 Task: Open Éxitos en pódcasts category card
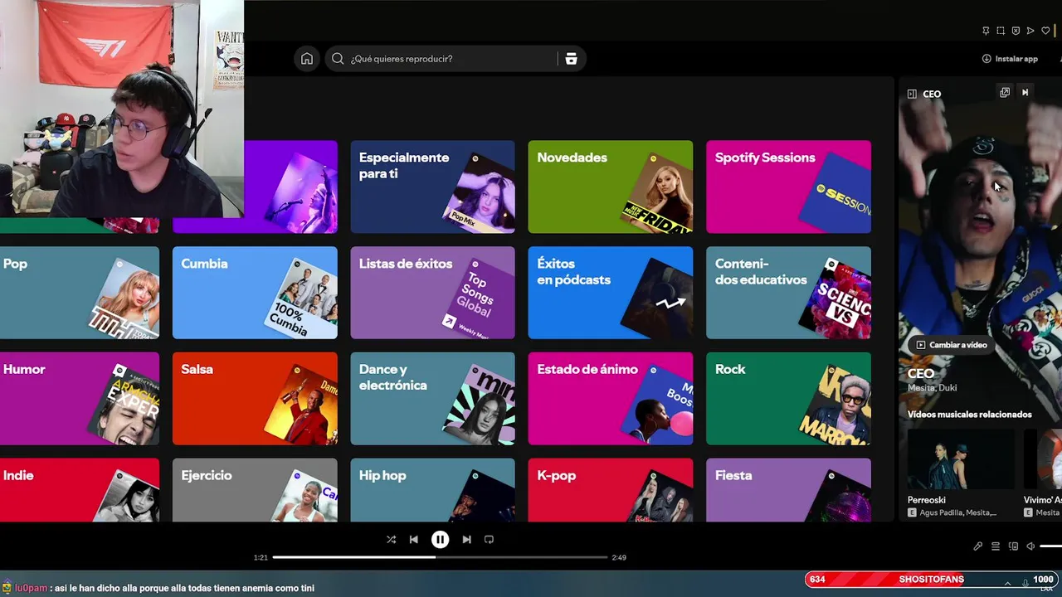point(611,293)
